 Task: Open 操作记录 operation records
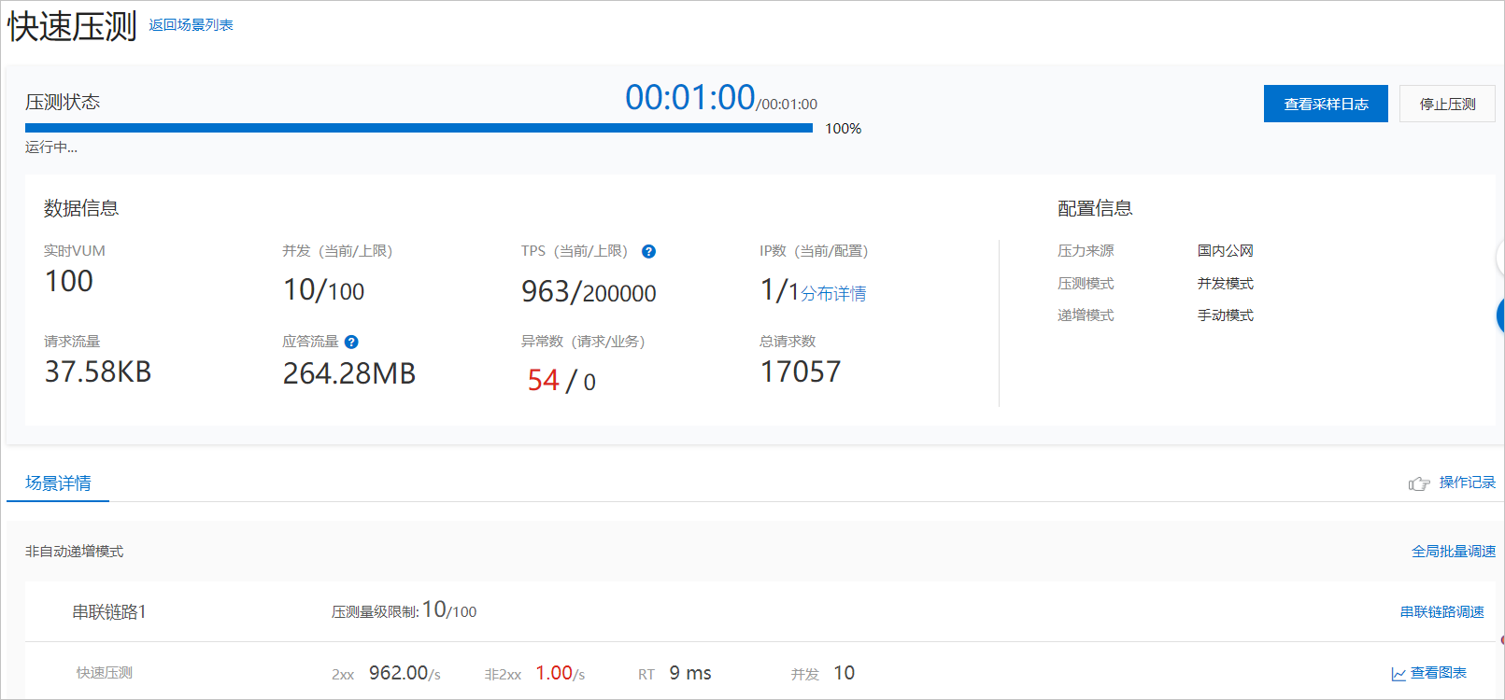tap(1467, 482)
